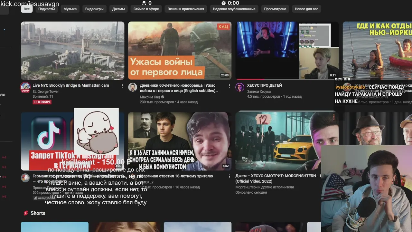The width and height of the screenshot is (412, 232).
Task: Open Записи Хесуса channel avatar
Action: point(240,87)
